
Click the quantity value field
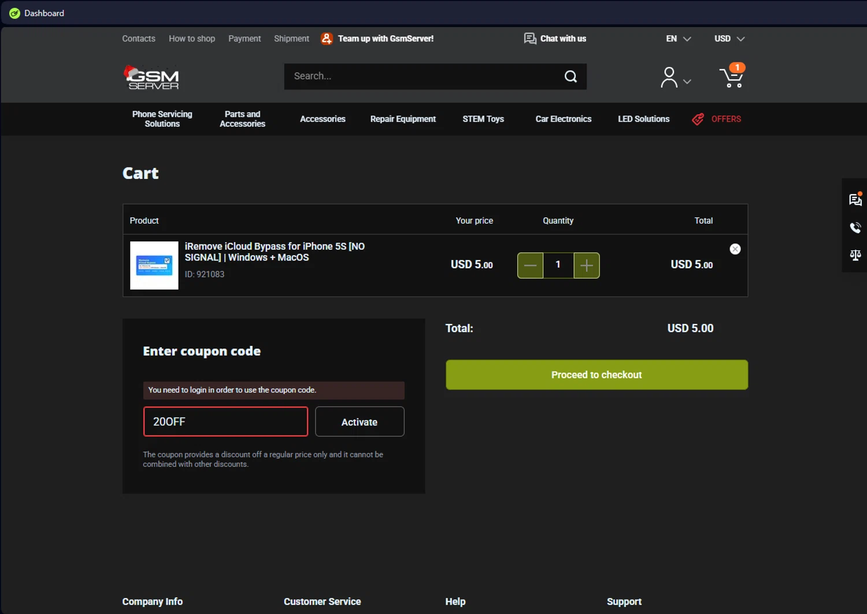(558, 266)
